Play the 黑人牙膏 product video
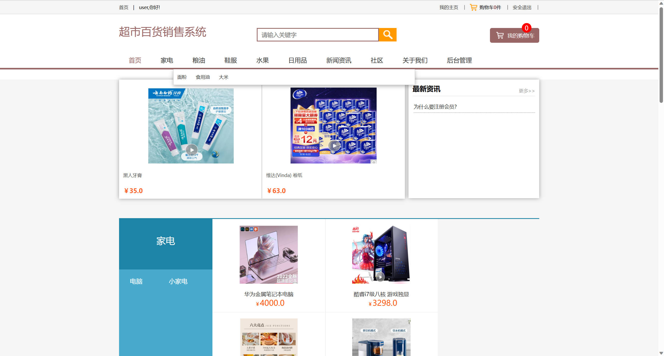 tap(191, 150)
